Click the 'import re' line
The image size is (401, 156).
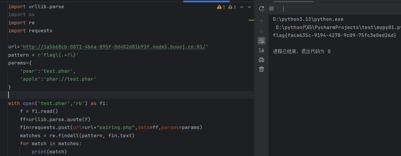pos(21,23)
